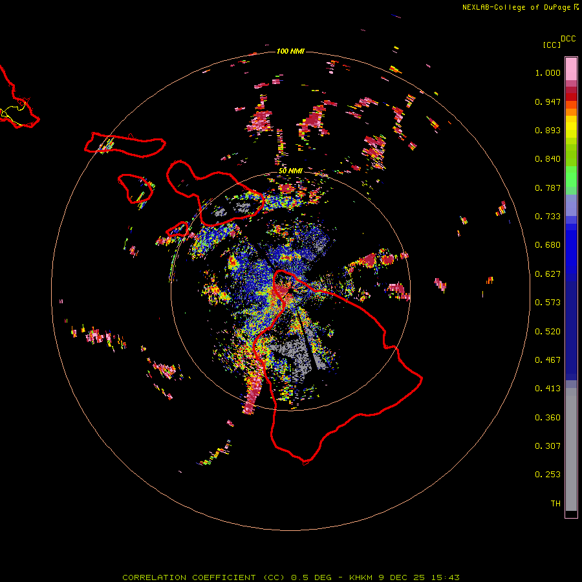Click the pink top segment of color bar
This screenshot has height=582, width=582.
pos(571,69)
